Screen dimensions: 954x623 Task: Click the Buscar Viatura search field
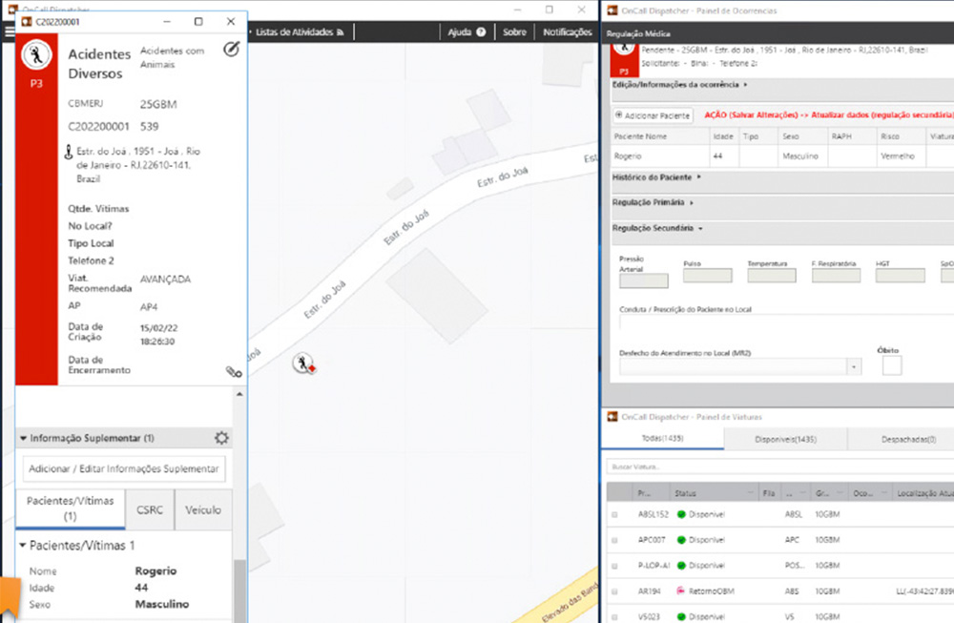[778, 467]
